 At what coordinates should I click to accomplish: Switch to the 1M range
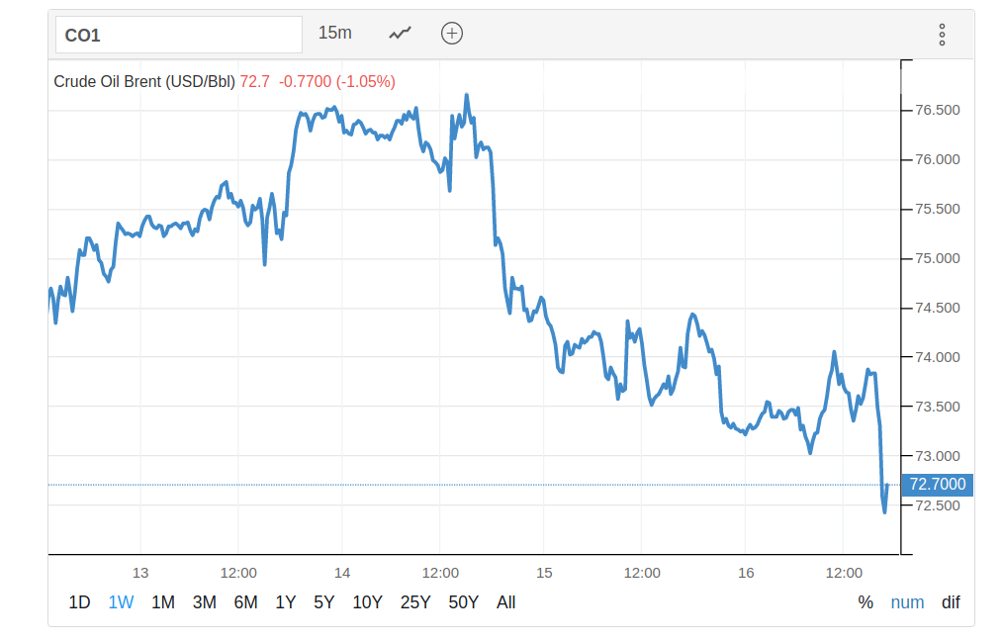tap(163, 602)
